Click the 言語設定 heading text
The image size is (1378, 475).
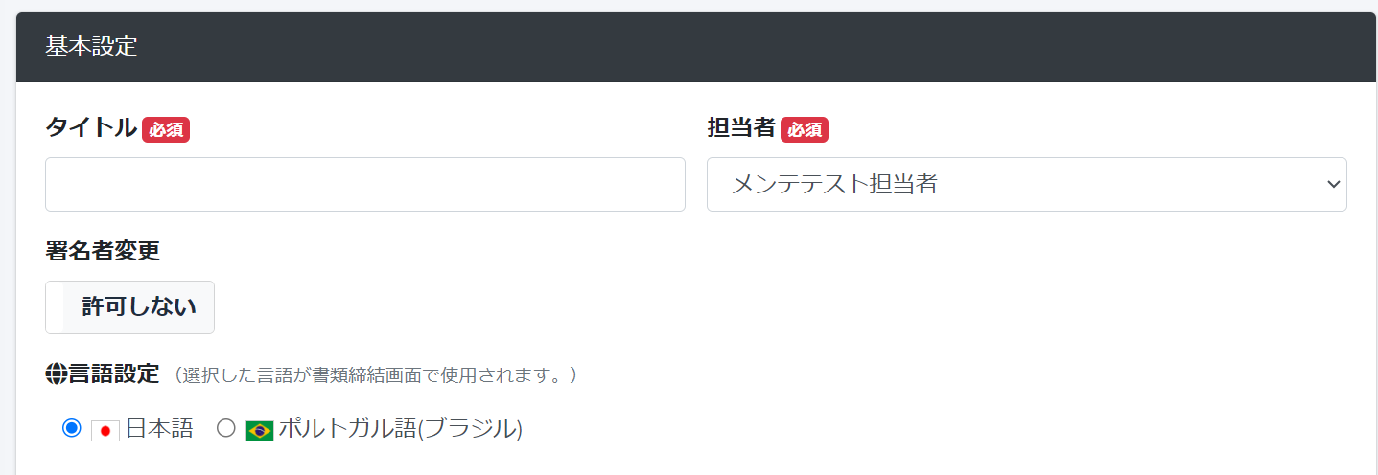pyautogui.click(x=114, y=373)
